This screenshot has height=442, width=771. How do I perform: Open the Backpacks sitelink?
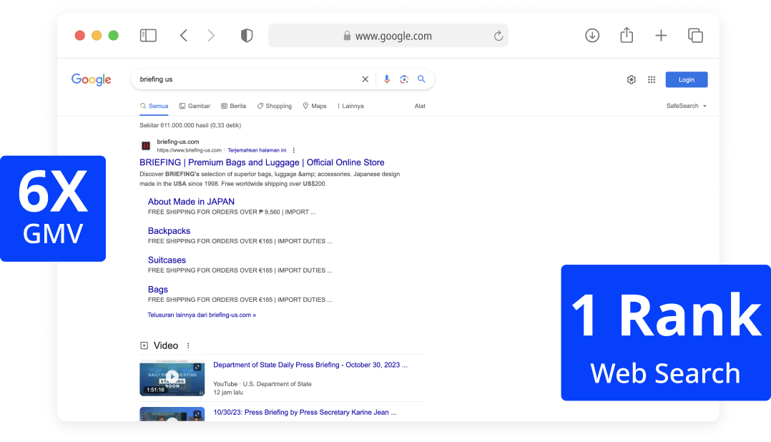[169, 230]
